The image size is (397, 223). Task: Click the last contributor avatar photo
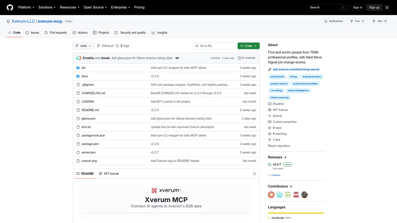tap(304, 195)
